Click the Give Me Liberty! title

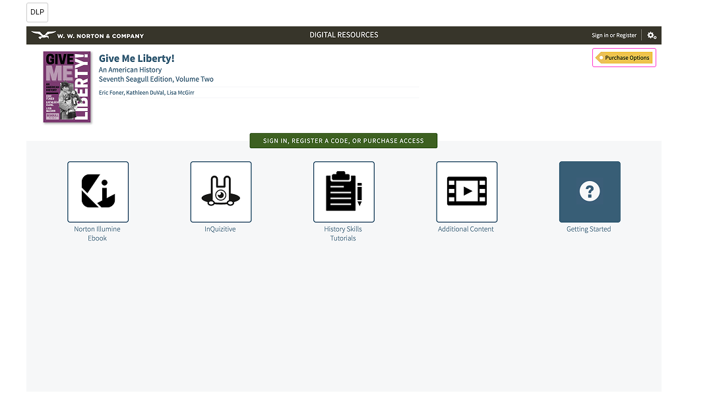[x=137, y=59]
